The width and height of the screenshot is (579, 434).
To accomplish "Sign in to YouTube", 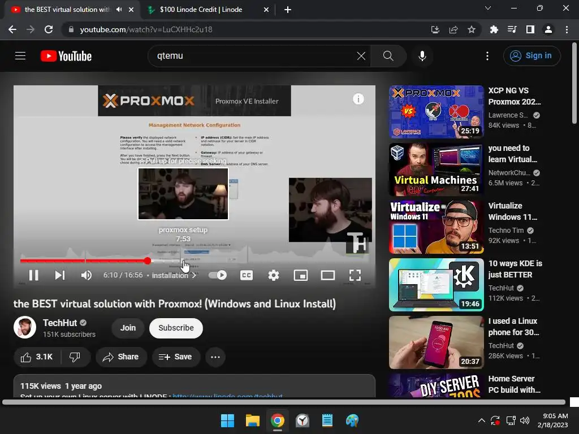I will (x=532, y=56).
